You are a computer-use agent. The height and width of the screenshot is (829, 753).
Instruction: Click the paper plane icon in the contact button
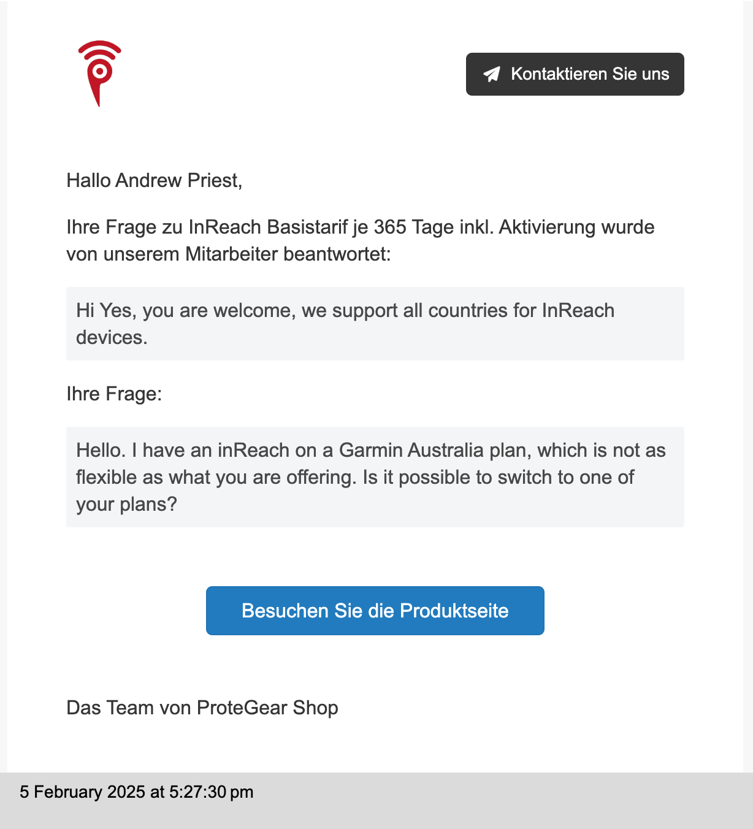(x=492, y=74)
